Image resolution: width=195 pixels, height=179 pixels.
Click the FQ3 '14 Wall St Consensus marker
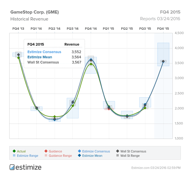tap(73, 102)
